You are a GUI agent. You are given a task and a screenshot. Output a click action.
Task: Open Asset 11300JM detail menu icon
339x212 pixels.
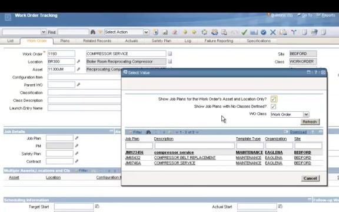pos(78,69)
